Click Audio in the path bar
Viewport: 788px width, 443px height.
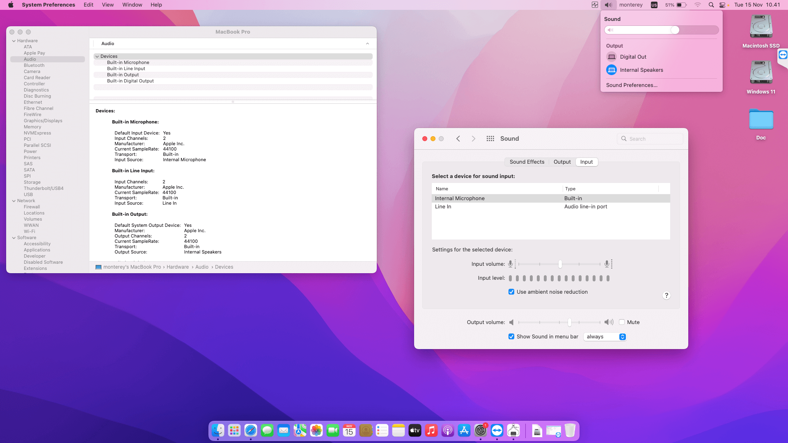click(202, 267)
